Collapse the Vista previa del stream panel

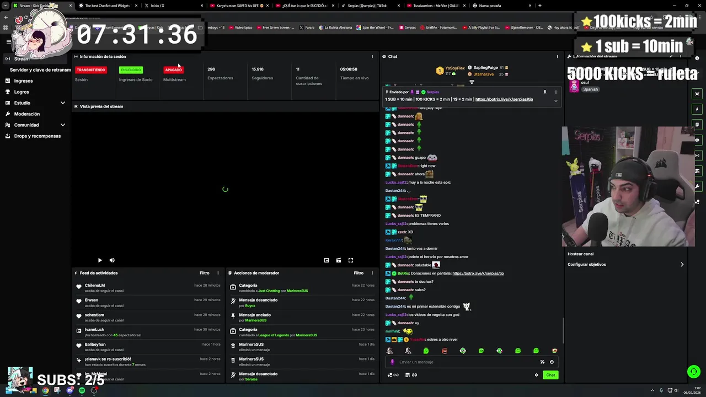(x=76, y=106)
